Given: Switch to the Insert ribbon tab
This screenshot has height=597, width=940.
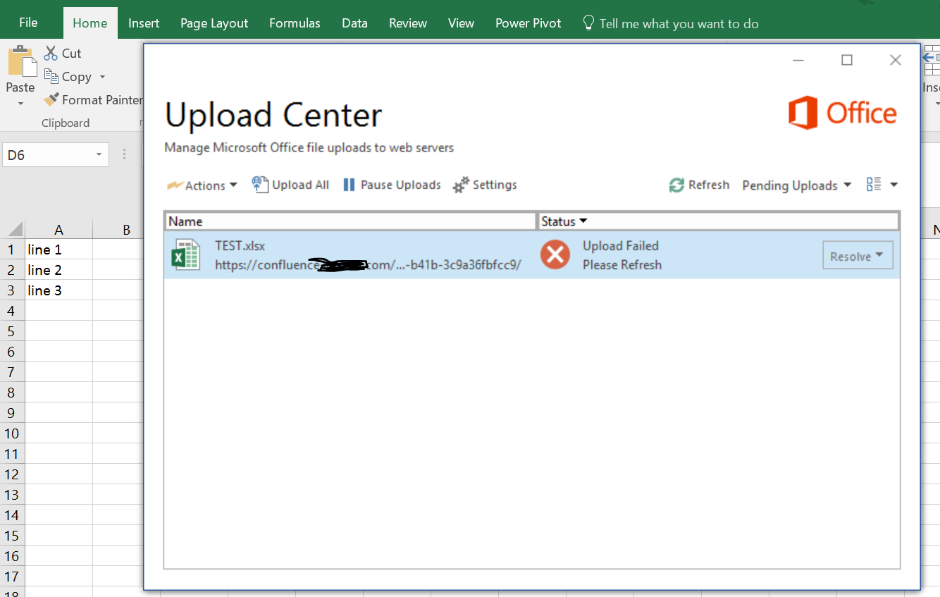Looking at the screenshot, I should pos(144,23).
